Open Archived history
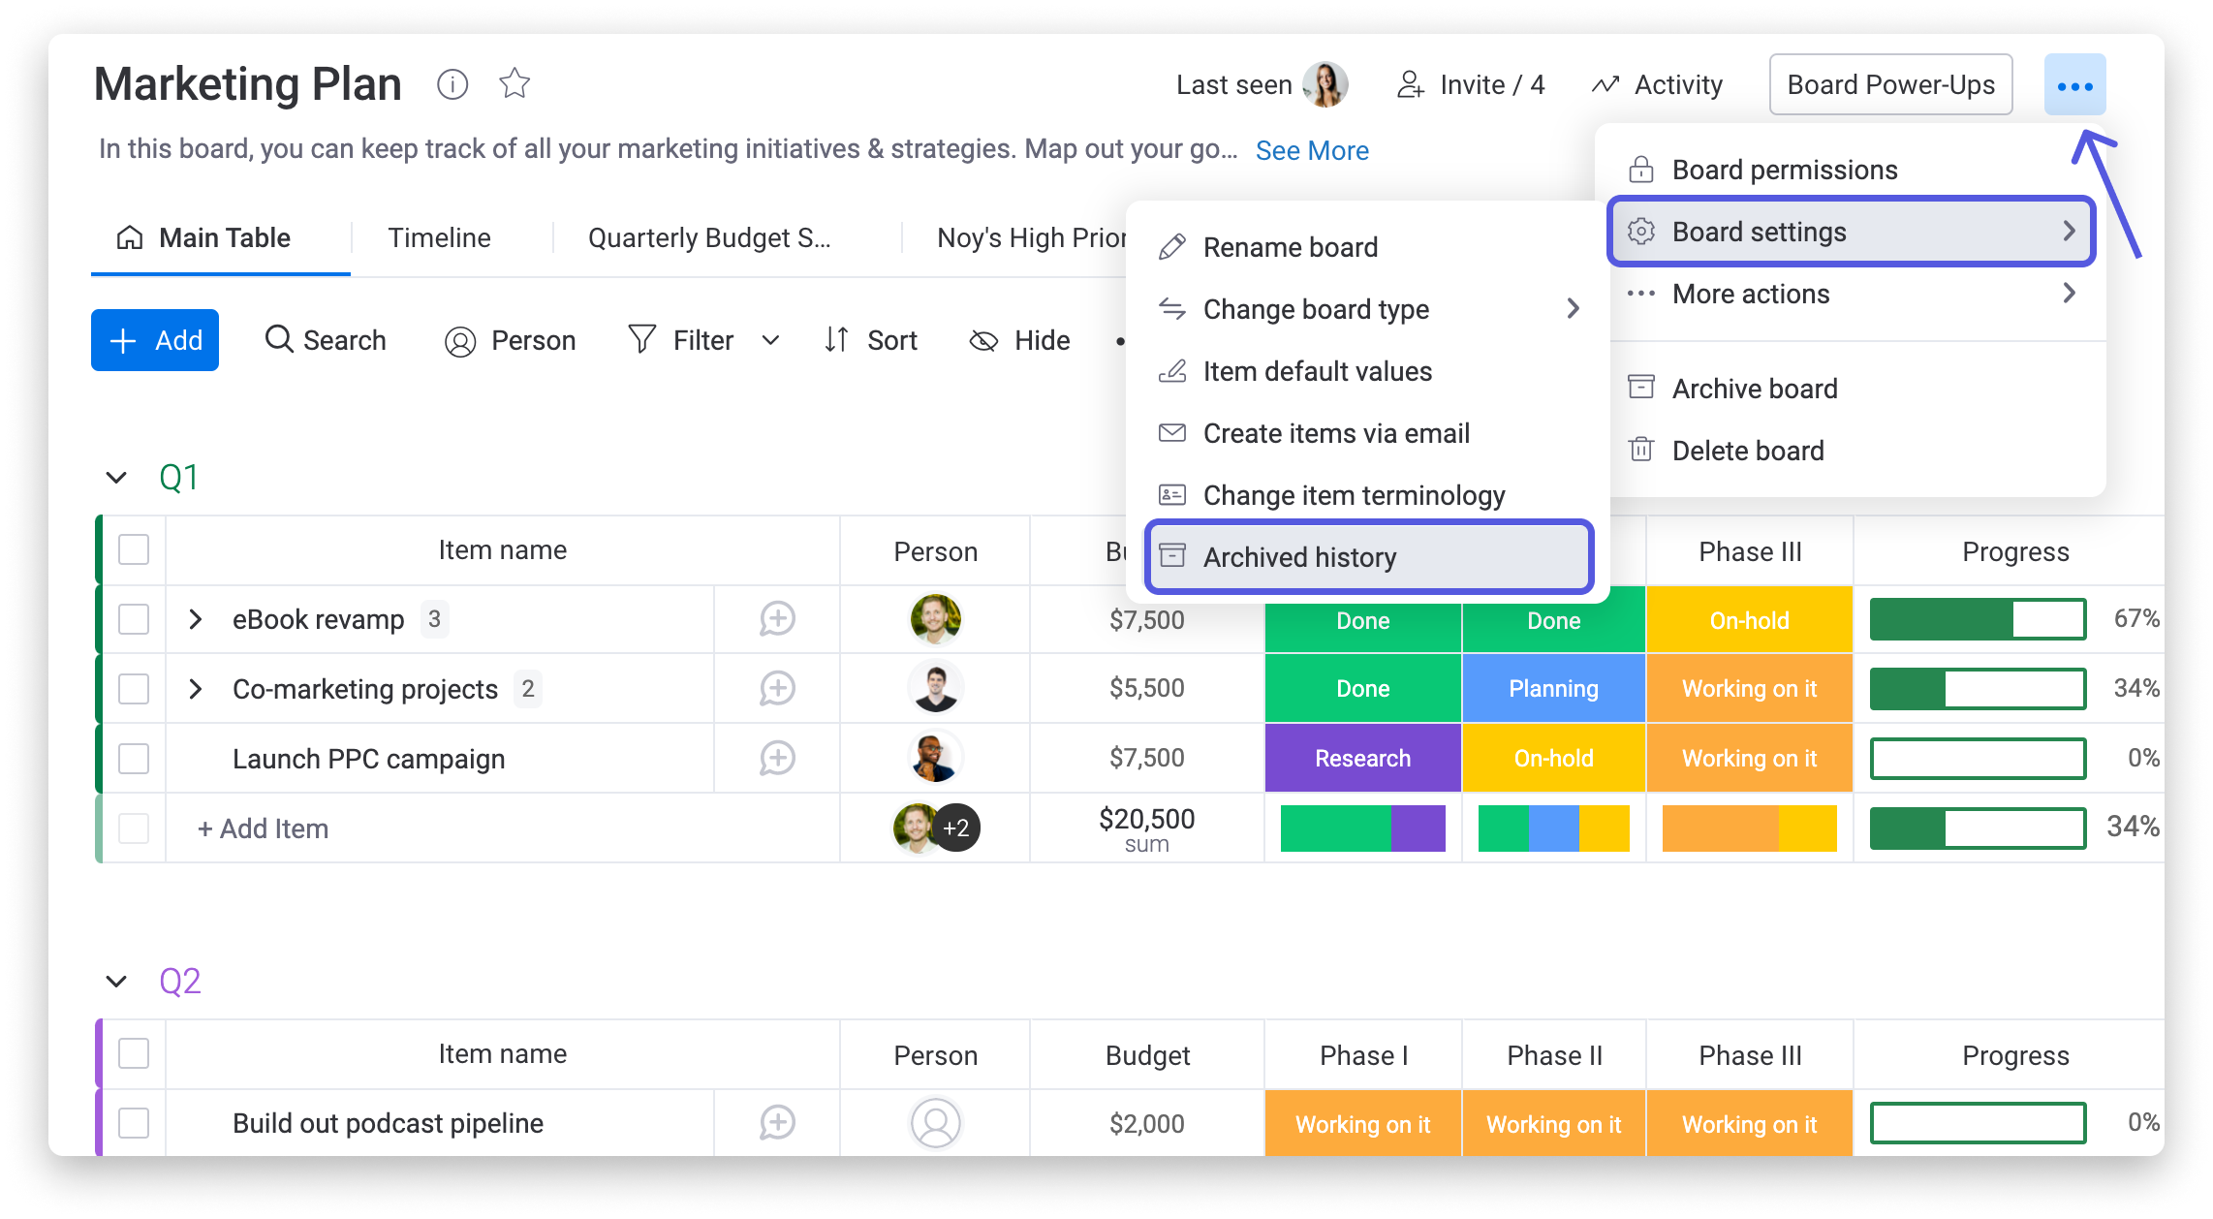Screen dimensions: 2213x1219 click(1368, 557)
